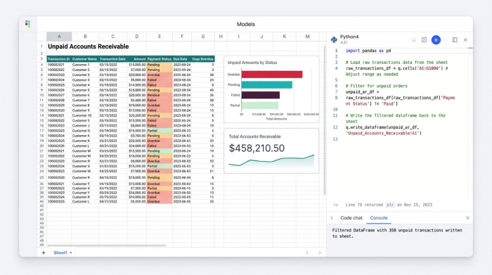Close the console panel

tap(467, 218)
